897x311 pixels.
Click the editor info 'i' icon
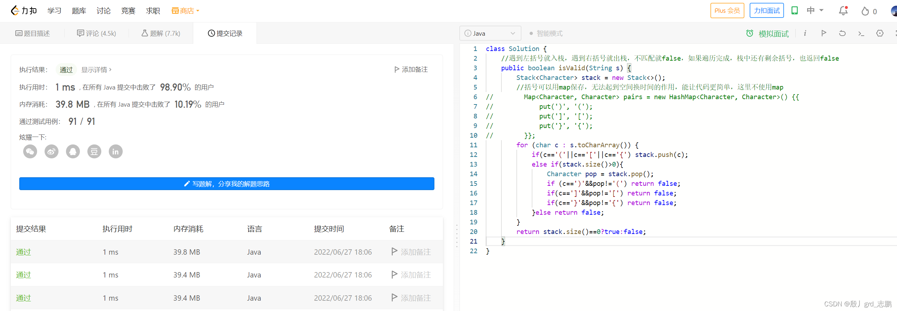pos(805,33)
